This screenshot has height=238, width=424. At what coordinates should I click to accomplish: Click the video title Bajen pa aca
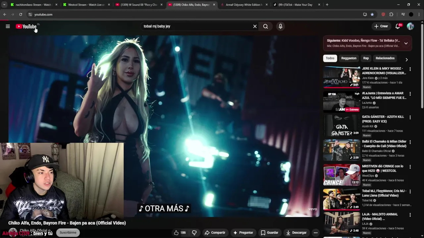pos(67,223)
